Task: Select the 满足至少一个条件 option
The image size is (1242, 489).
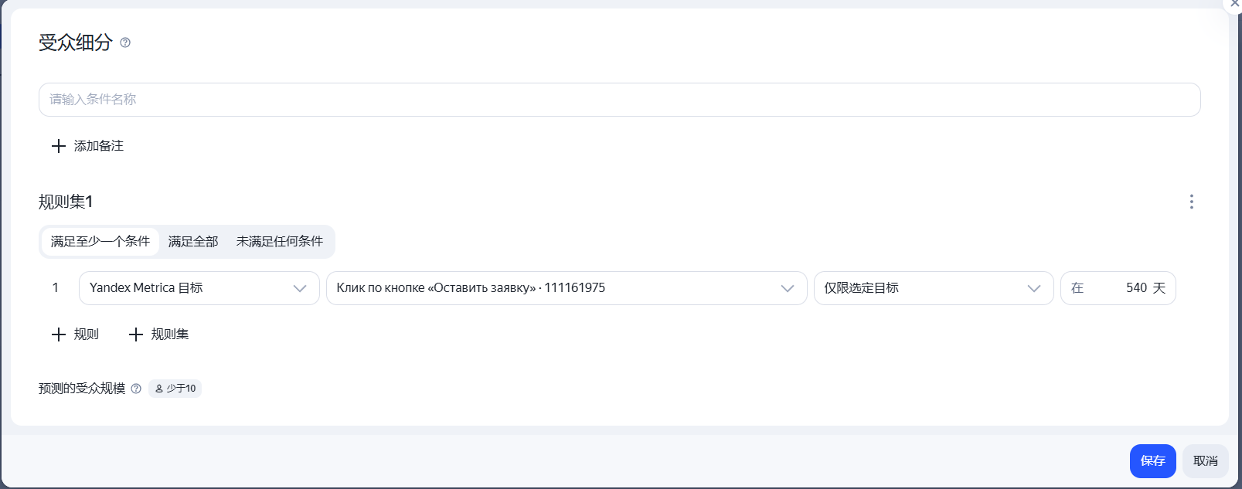Action: click(100, 242)
